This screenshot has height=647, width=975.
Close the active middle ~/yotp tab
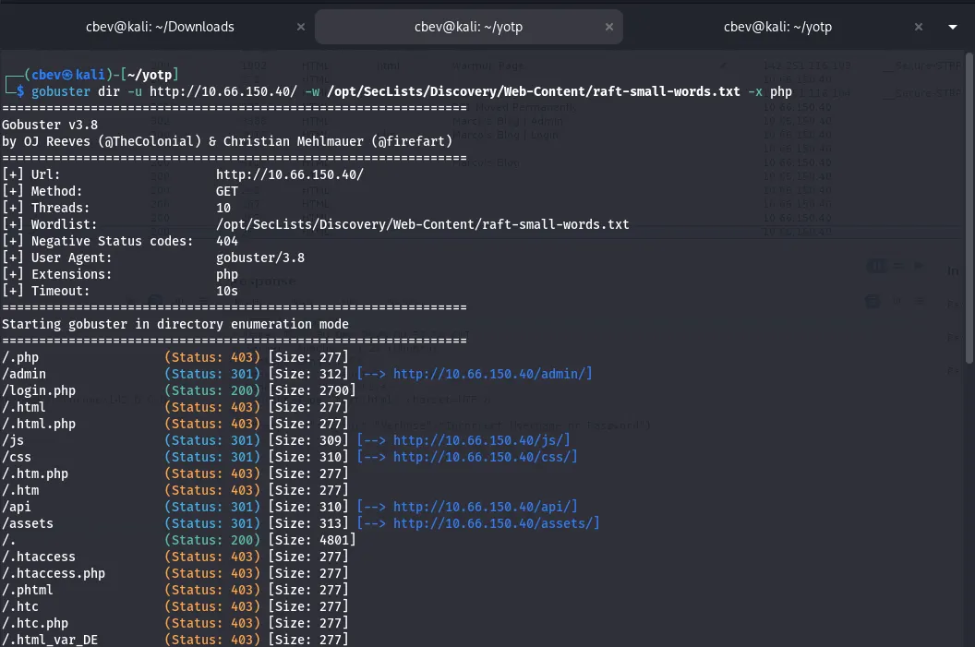[608, 27]
